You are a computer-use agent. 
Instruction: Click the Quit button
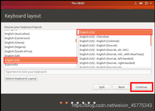pos(102,87)
